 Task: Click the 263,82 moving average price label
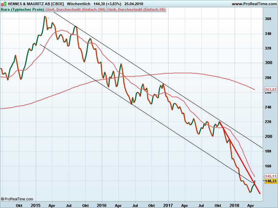270,89
